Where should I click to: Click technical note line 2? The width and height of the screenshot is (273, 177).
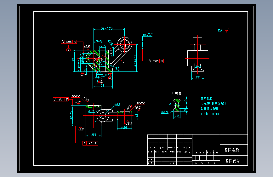(x=209, y=109)
